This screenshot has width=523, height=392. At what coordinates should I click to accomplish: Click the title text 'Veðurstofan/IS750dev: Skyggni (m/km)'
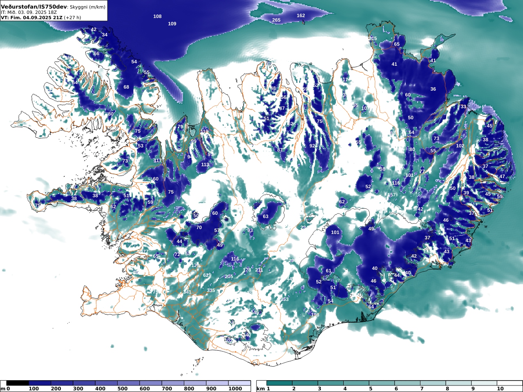[x=53, y=7]
